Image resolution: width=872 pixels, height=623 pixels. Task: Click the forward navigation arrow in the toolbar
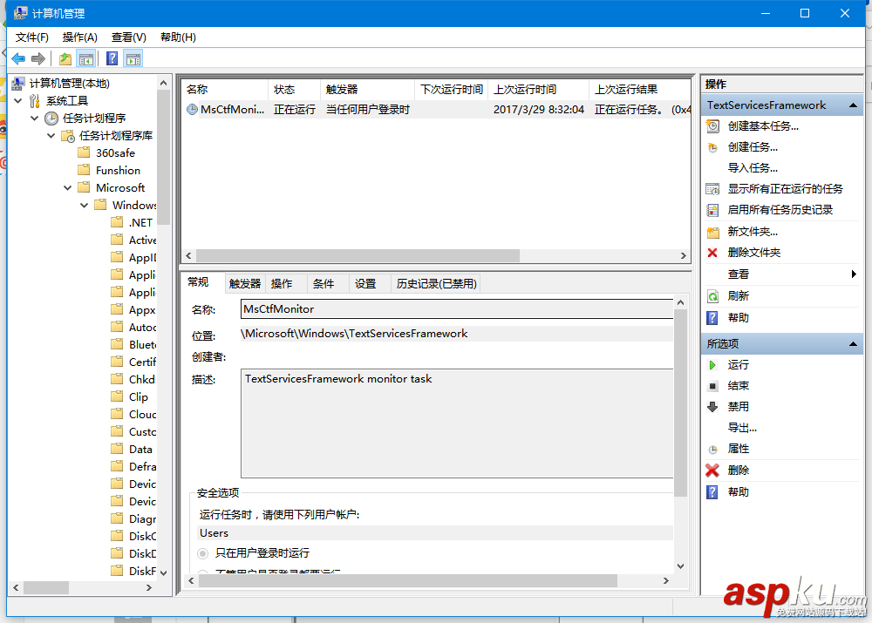tap(37, 58)
